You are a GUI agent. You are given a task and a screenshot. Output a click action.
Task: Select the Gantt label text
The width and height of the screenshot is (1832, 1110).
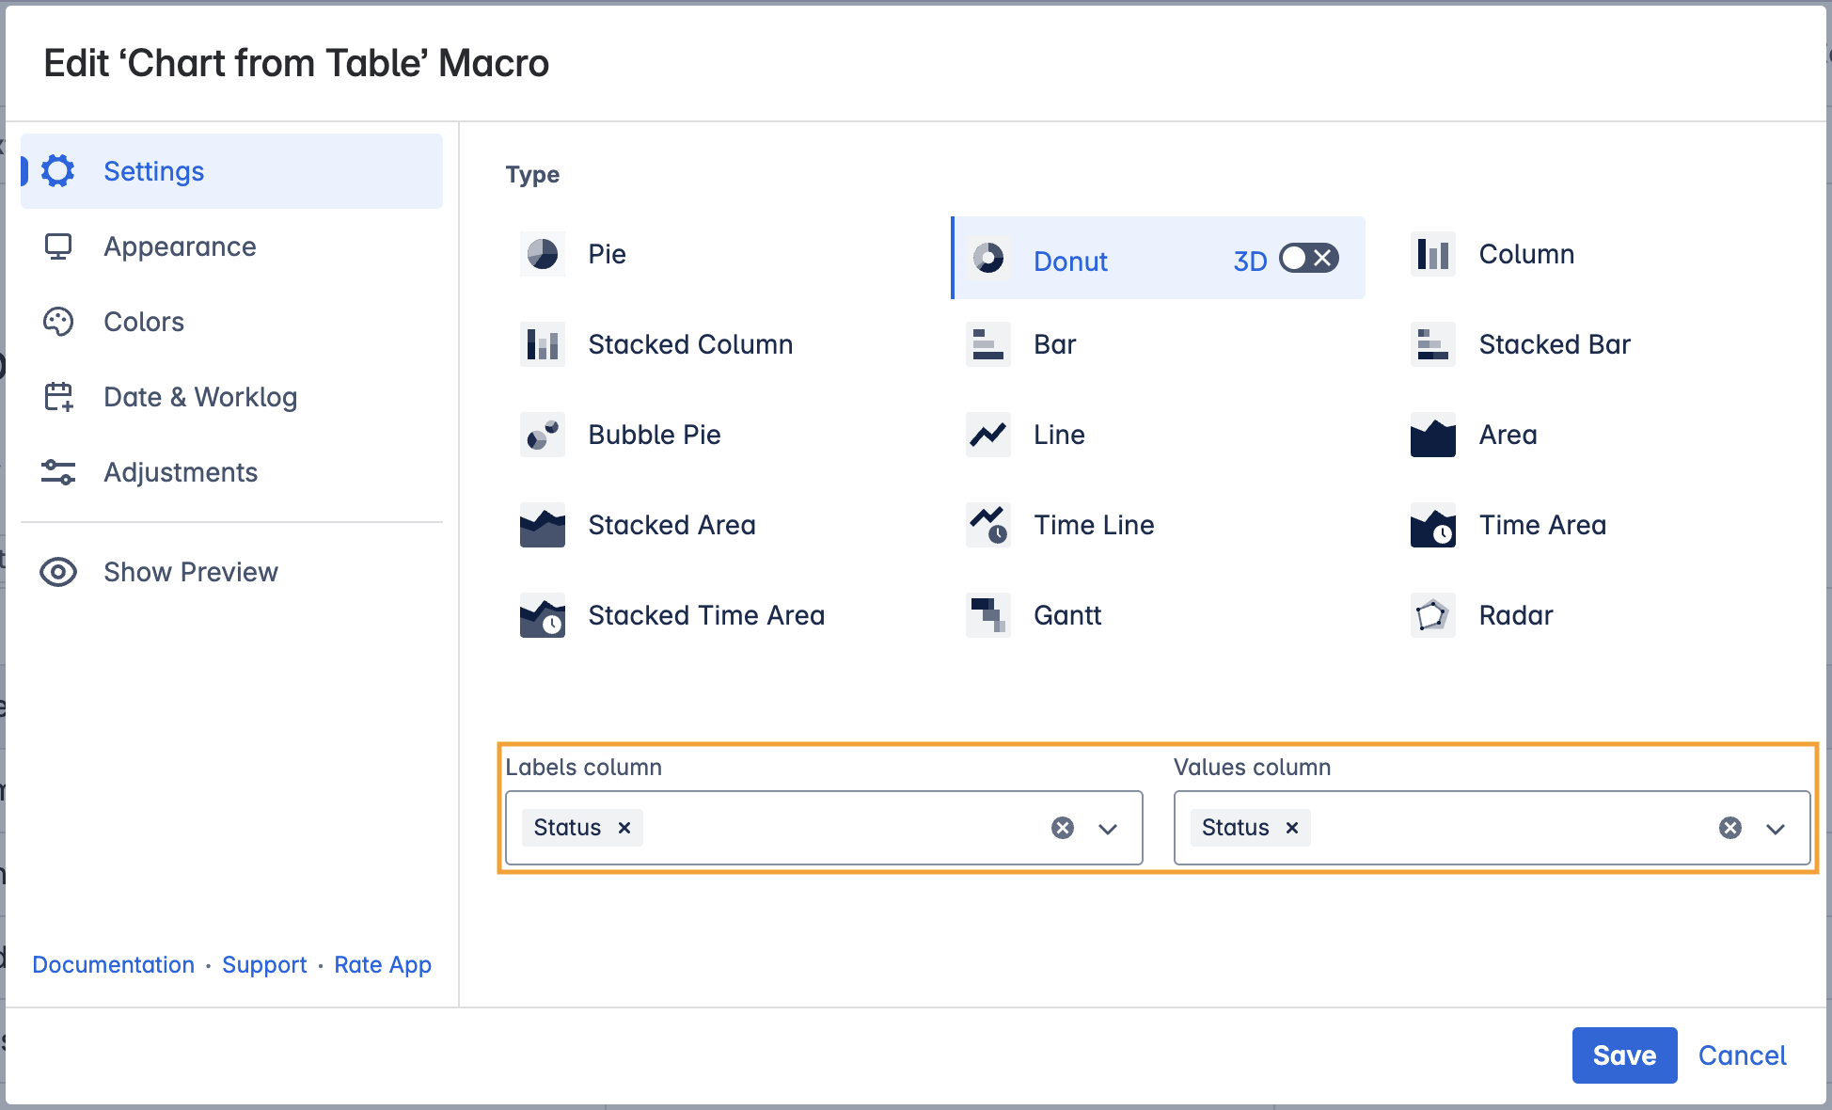(x=1067, y=615)
